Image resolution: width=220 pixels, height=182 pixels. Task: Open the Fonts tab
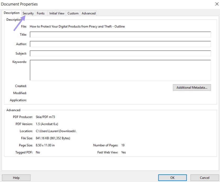coord(41,13)
